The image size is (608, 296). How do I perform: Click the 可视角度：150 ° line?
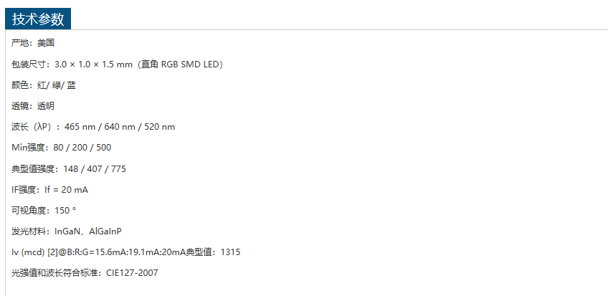click(x=44, y=211)
